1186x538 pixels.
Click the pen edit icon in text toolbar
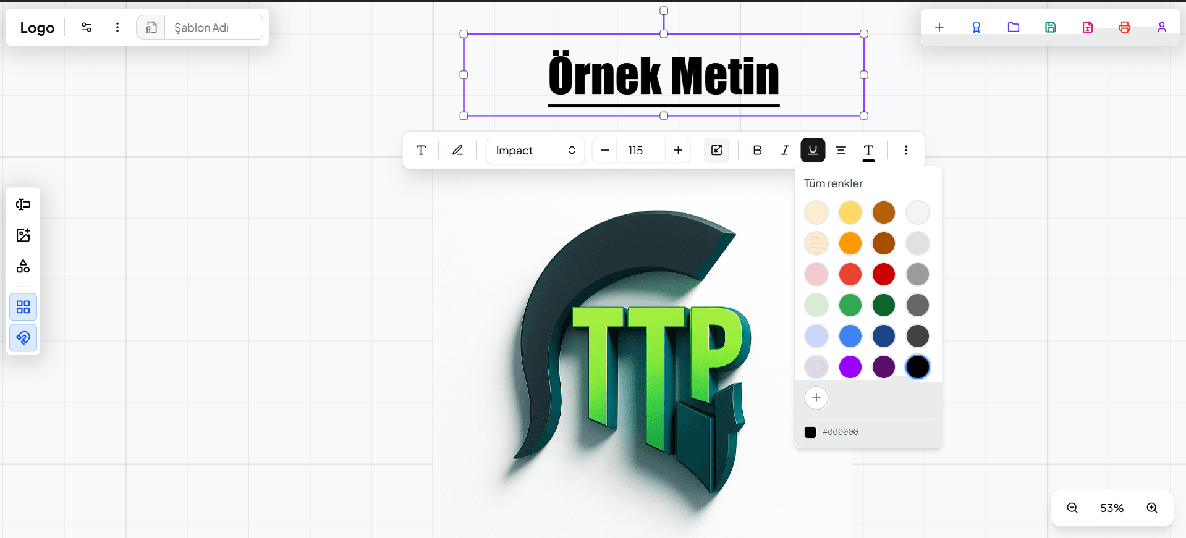click(x=457, y=150)
